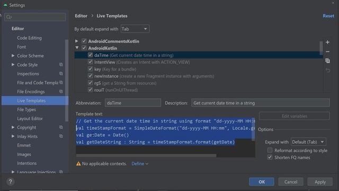Viewport: 339px width, 191px height.
Task: Open Intentions settings page
Action: click(27, 163)
